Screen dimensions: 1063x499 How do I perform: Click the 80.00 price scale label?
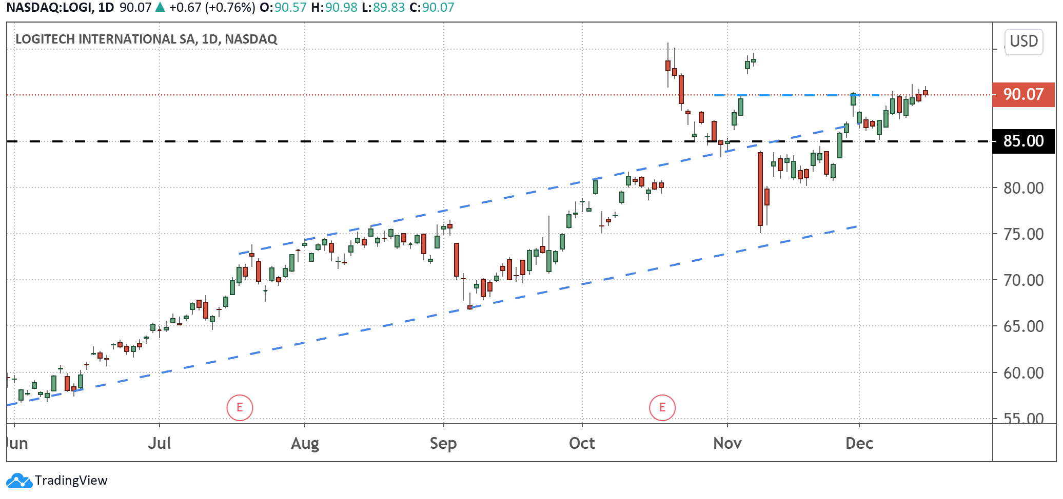click(x=1023, y=188)
